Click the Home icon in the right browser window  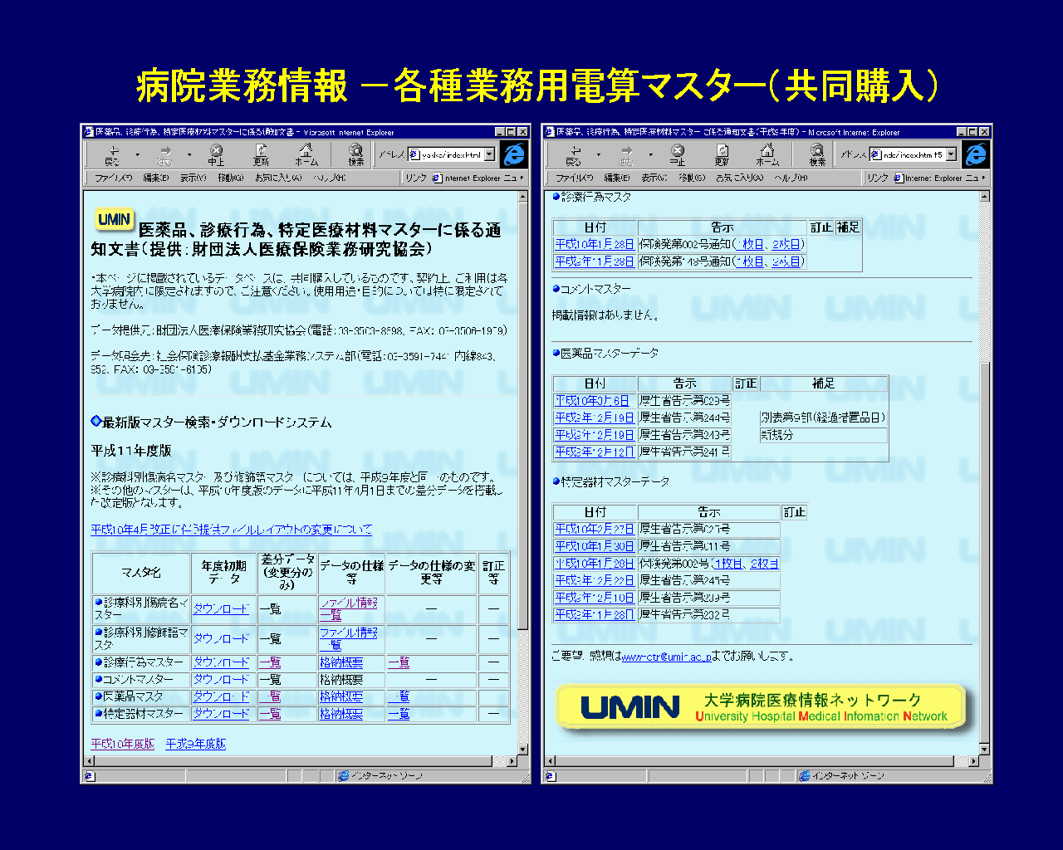(767, 154)
